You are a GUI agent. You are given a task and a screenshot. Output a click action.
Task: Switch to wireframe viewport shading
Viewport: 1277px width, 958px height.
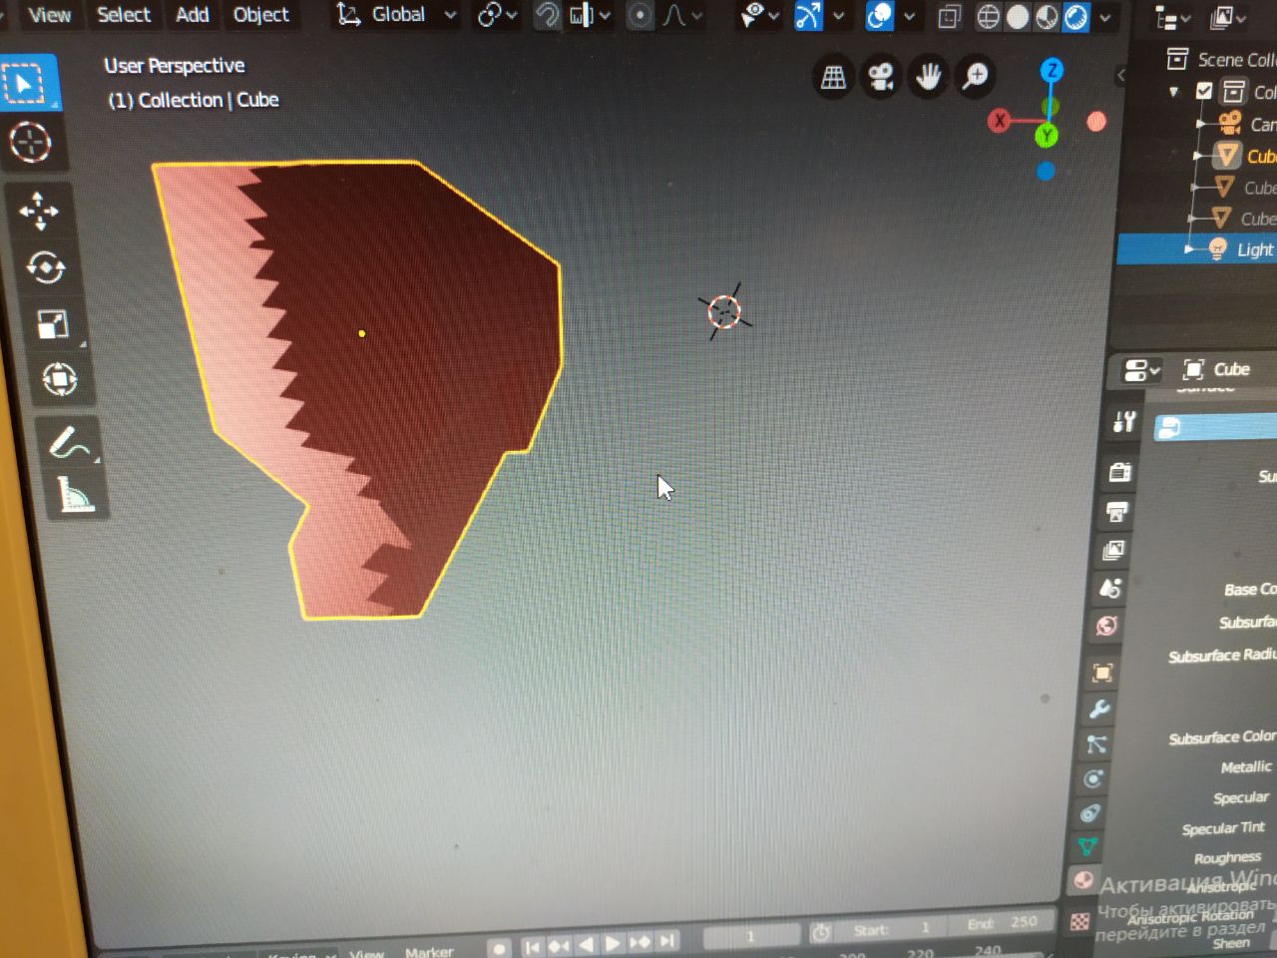(988, 17)
